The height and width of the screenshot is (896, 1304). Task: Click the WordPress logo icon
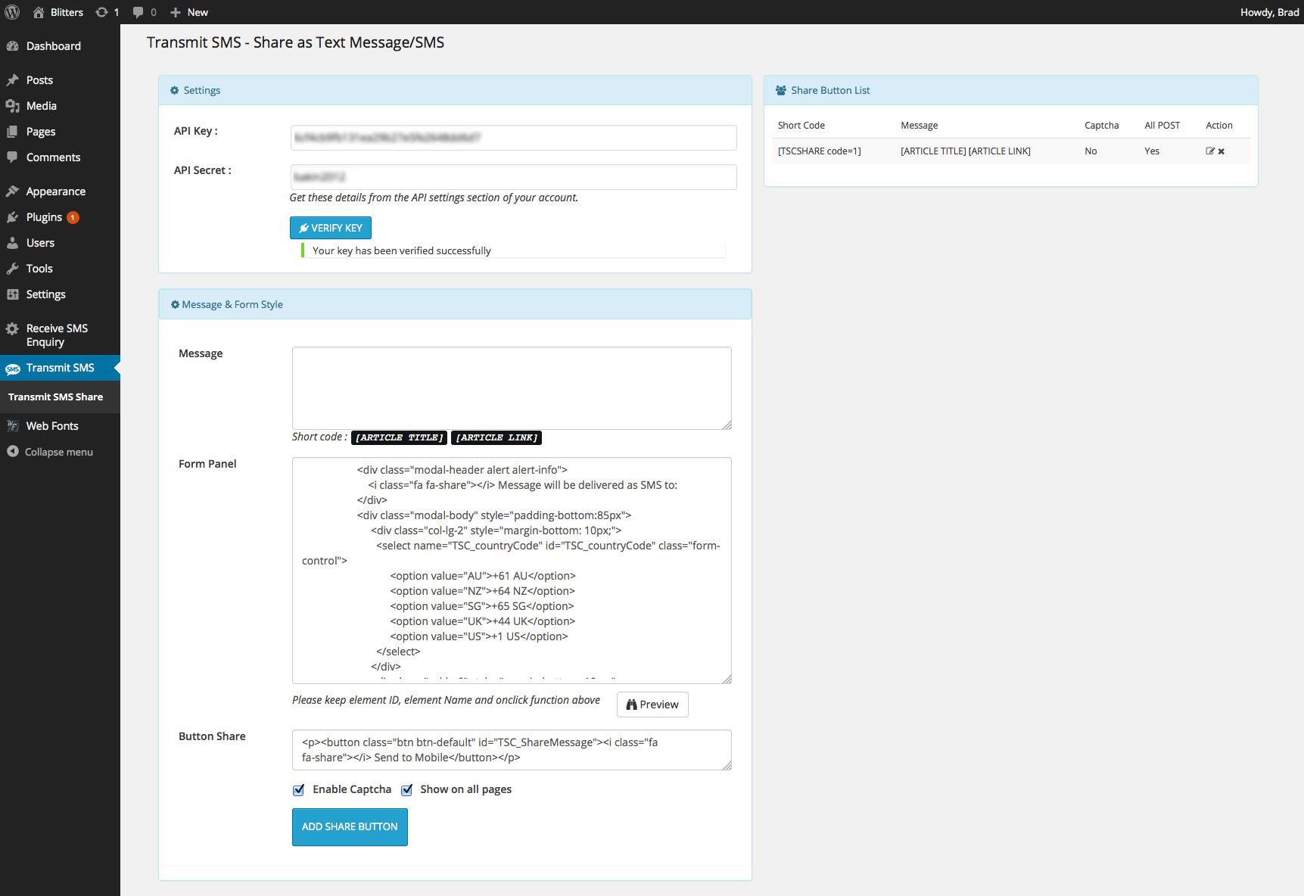[x=12, y=12]
